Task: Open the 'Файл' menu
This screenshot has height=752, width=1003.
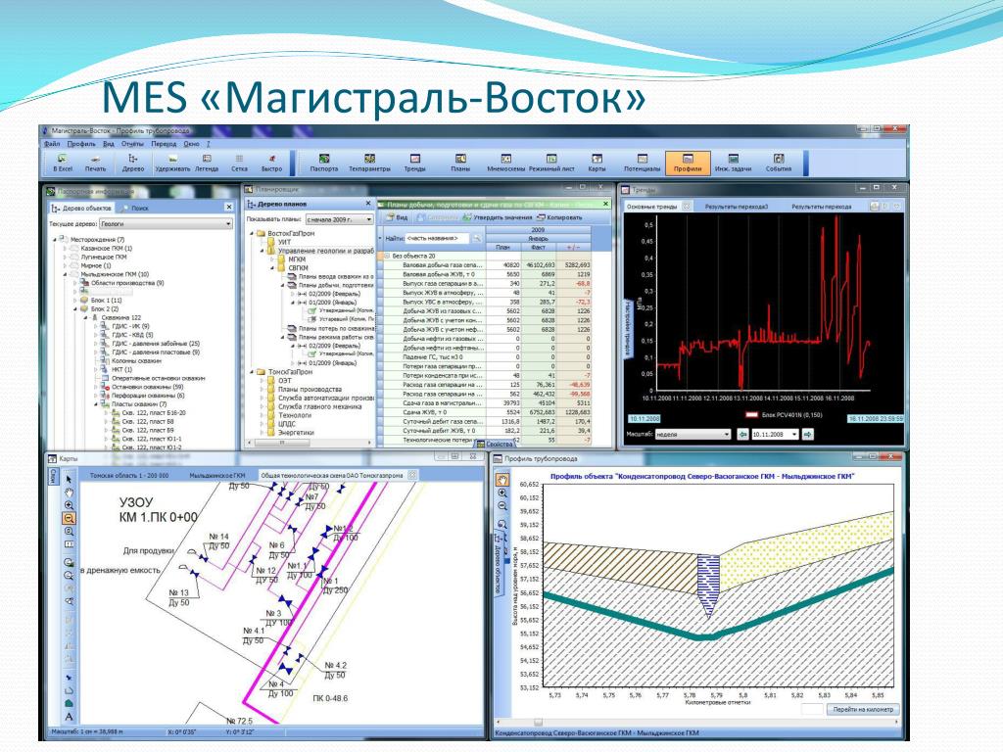Action: (53, 144)
